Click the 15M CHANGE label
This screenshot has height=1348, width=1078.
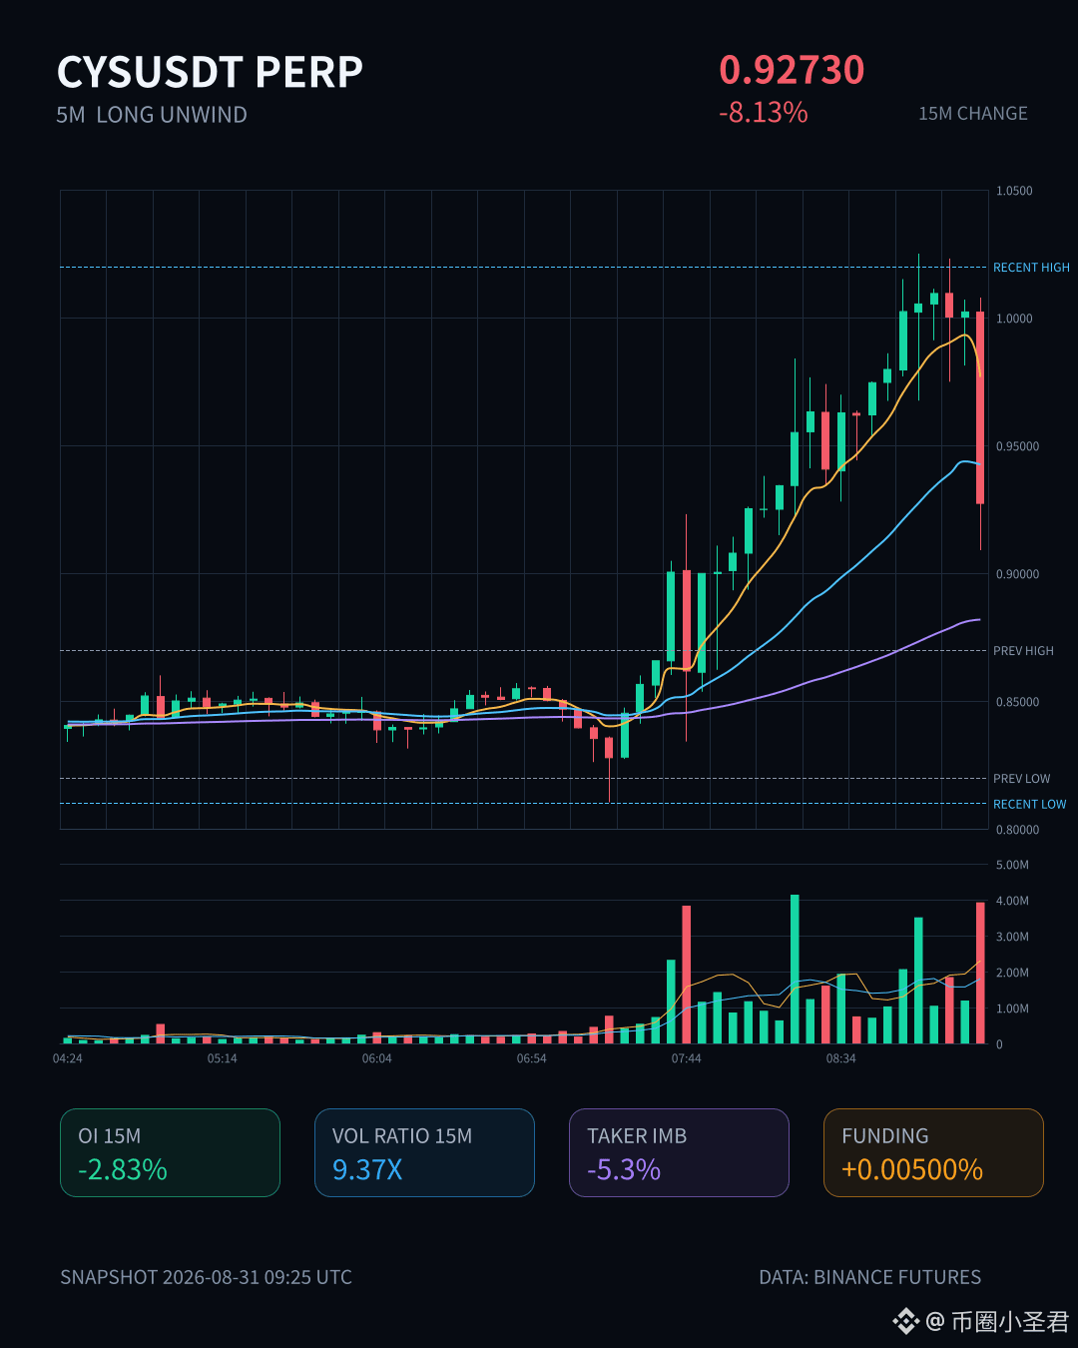973,114
